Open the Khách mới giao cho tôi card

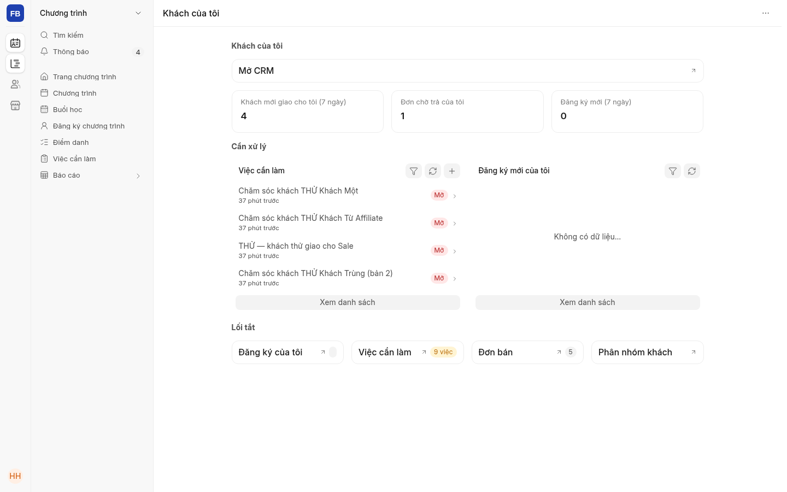pyautogui.click(x=308, y=112)
